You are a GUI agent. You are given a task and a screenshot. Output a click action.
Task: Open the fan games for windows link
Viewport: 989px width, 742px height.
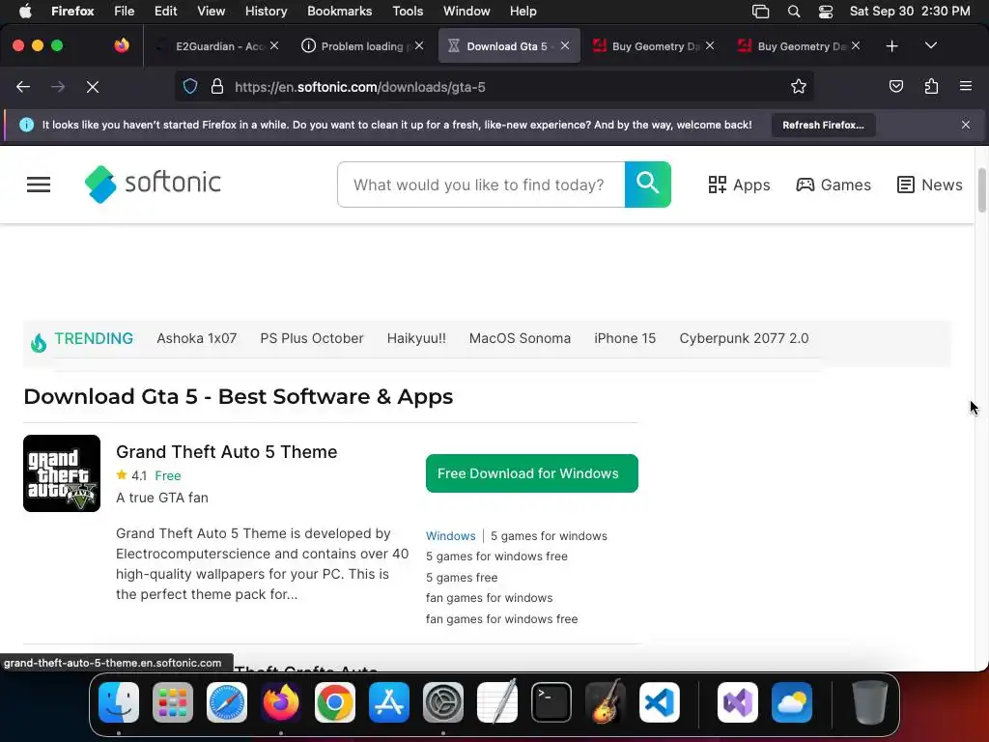tap(489, 598)
